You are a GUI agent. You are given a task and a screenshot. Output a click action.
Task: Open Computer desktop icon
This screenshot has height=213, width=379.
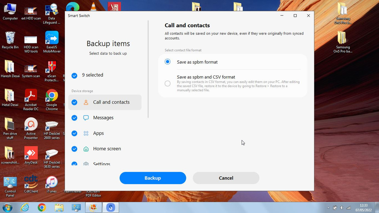point(10,12)
